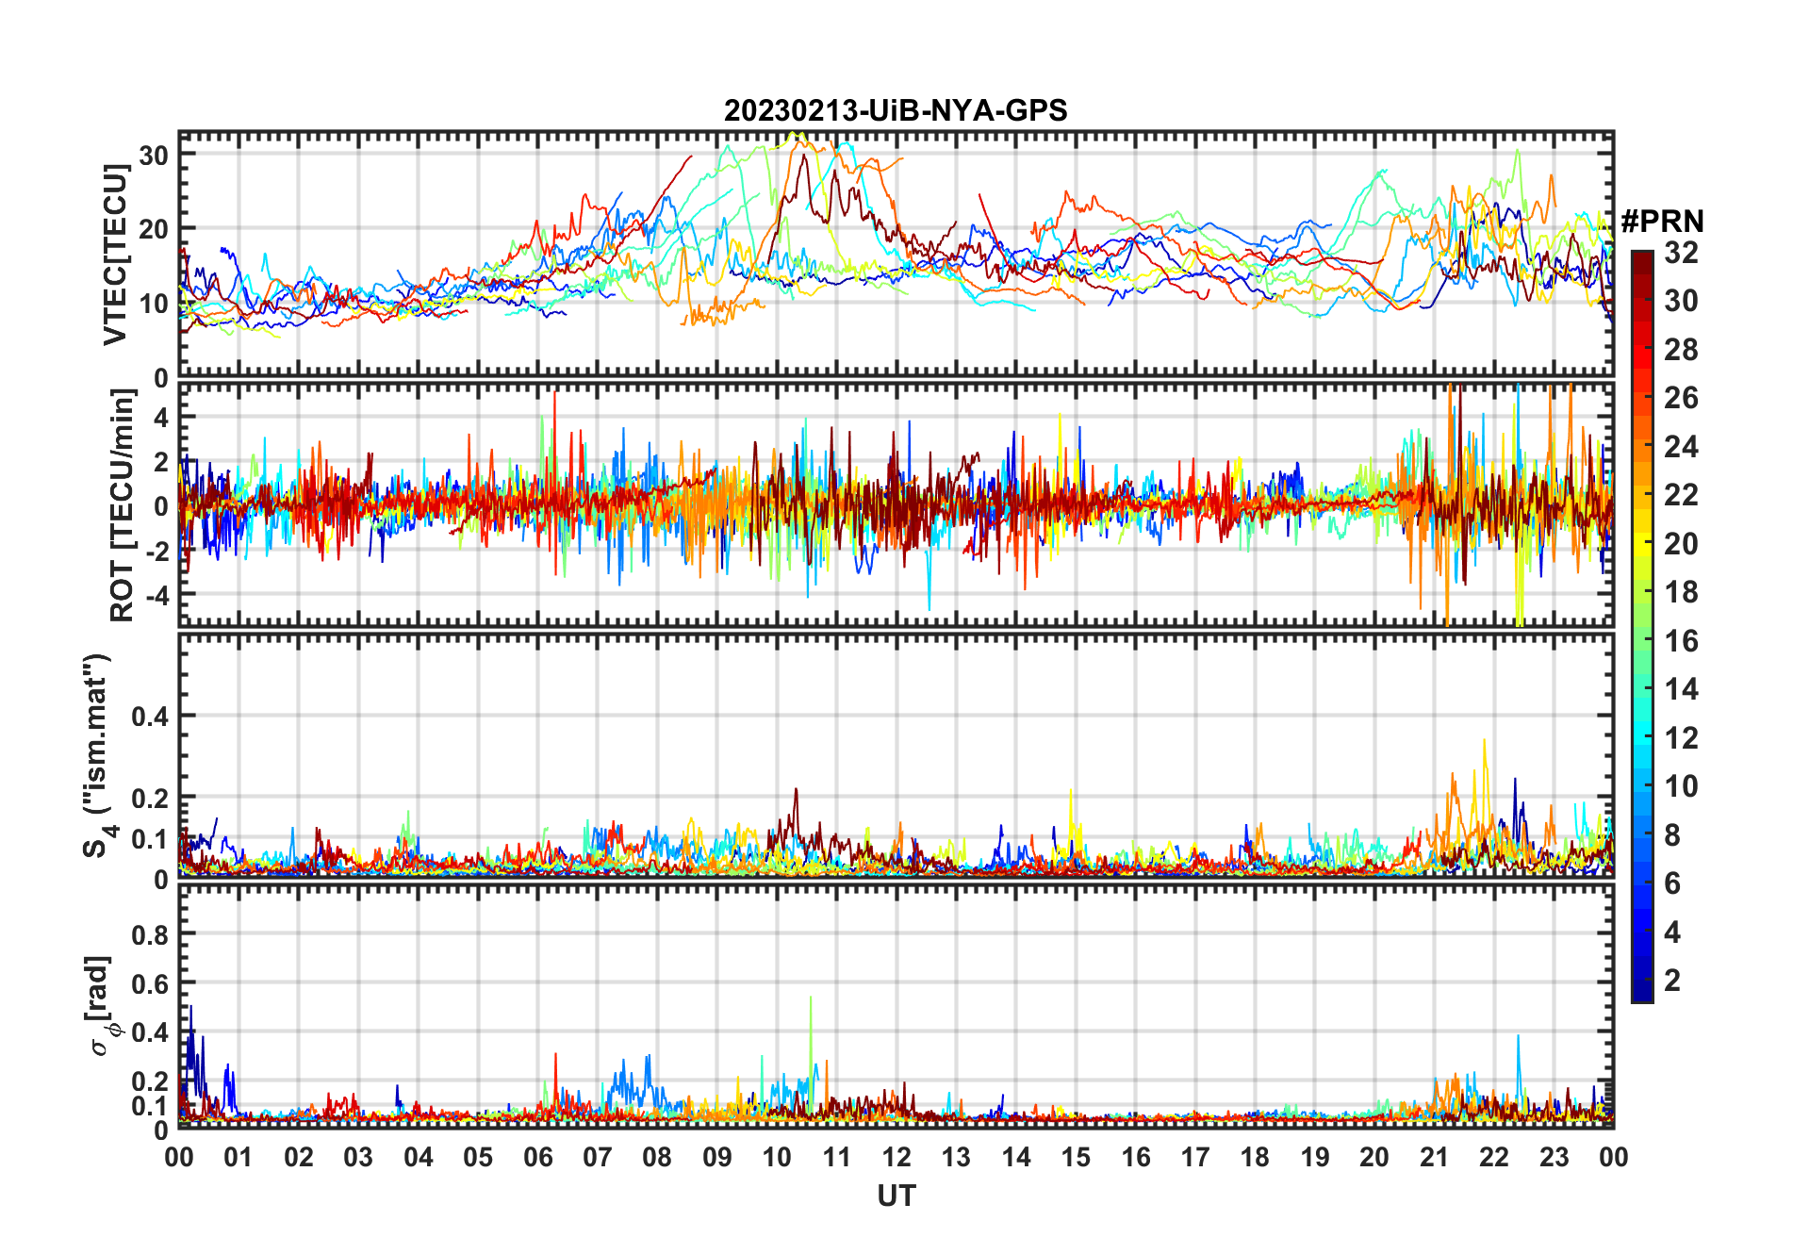Click the S4 axis tick label 0.2
This screenshot has width=1793, height=1254.
150,799
